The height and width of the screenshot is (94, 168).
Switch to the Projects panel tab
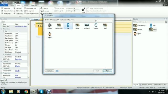[143, 85]
